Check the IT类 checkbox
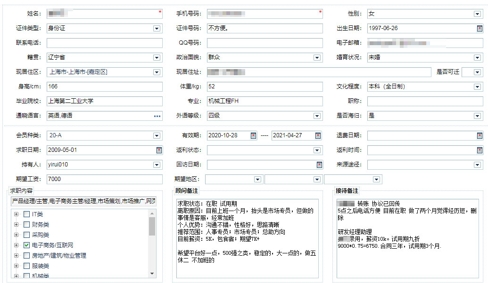Image resolution: width=488 pixels, height=283 pixels. pyautogui.click(x=27, y=214)
